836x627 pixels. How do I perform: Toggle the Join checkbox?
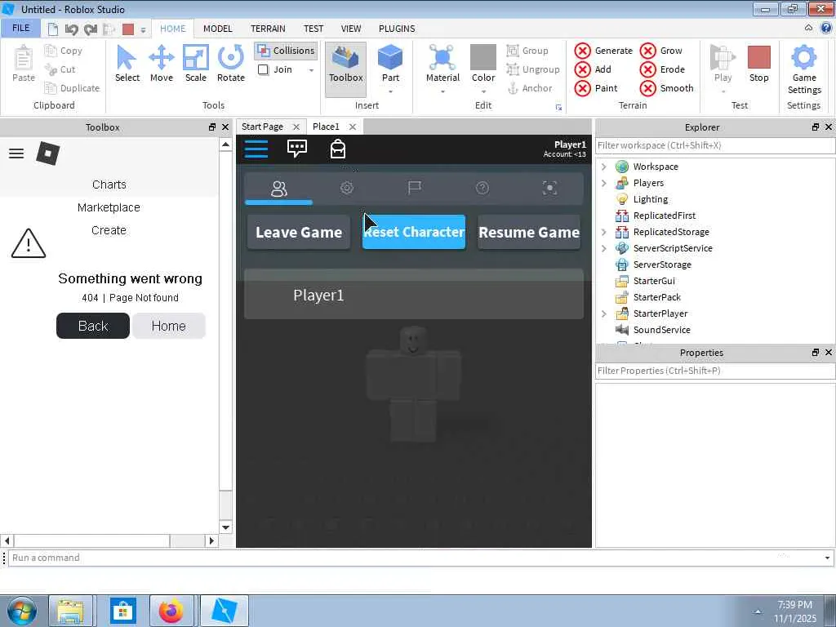pyautogui.click(x=263, y=70)
